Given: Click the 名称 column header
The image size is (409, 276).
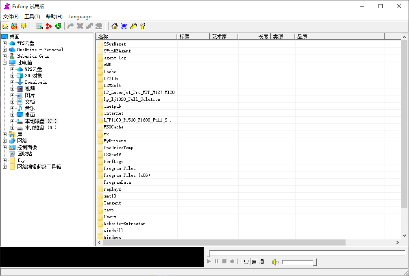Looking at the screenshot, I should coord(136,37).
